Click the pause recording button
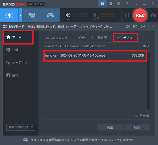158x145 pixels. coord(127,15)
